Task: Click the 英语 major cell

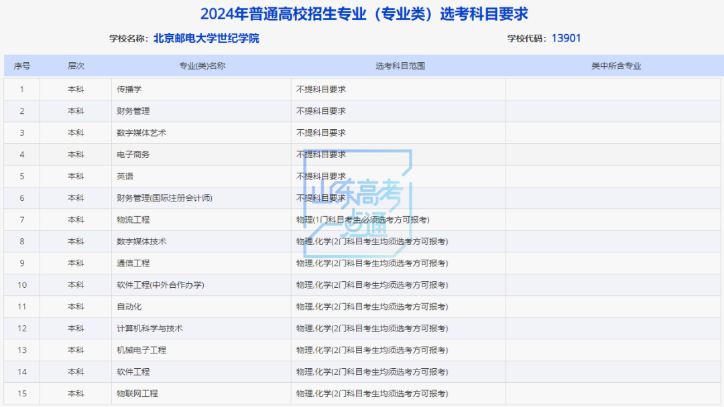Action: click(121, 176)
